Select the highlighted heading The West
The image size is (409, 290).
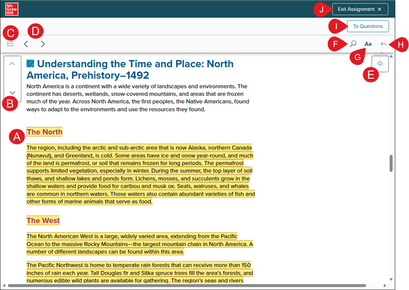click(x=43, y=221)
